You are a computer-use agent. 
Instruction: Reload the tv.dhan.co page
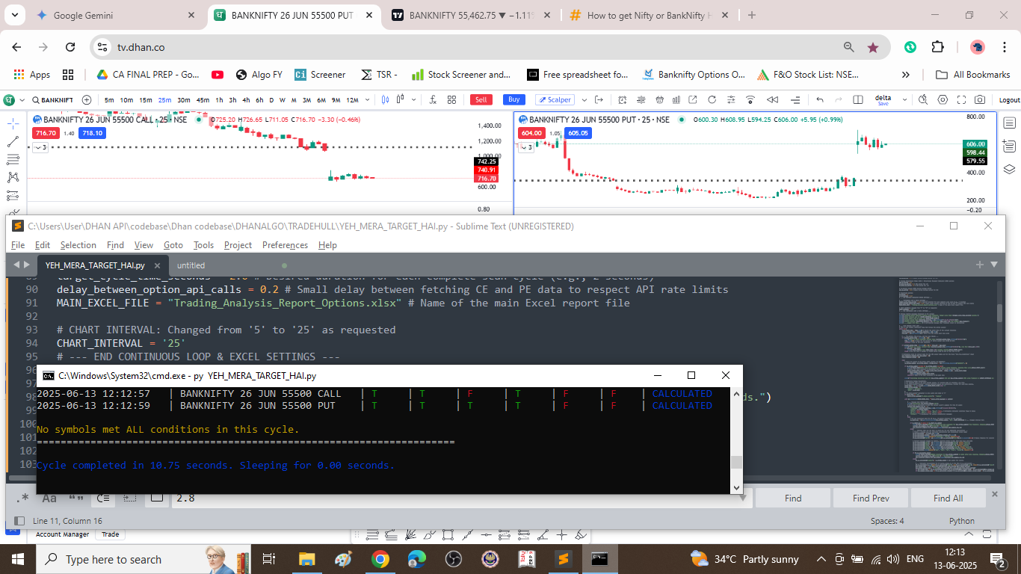(x=70, y=47)
